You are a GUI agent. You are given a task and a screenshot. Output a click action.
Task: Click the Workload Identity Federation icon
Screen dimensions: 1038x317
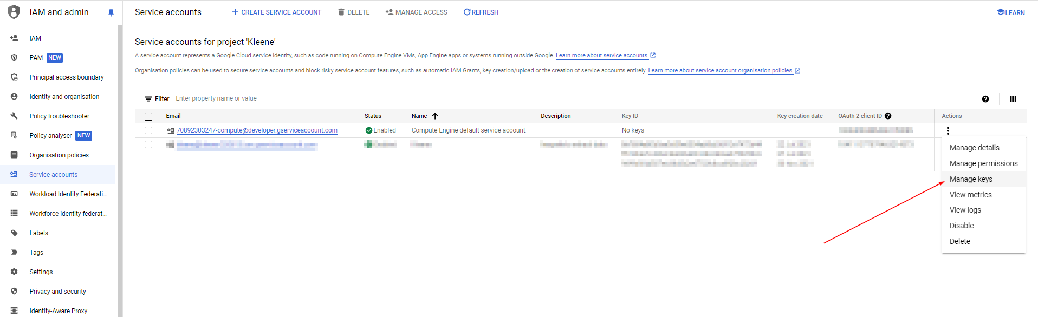(x=14, y=194)
